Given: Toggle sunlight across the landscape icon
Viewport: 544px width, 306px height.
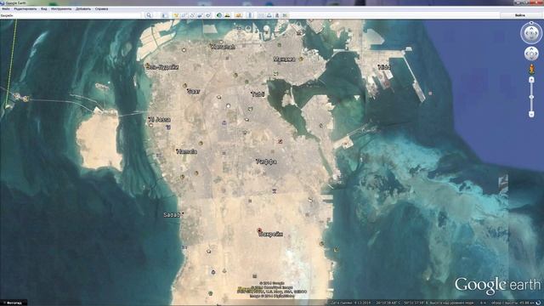Looking at the screenshot, I should point(228,15).
